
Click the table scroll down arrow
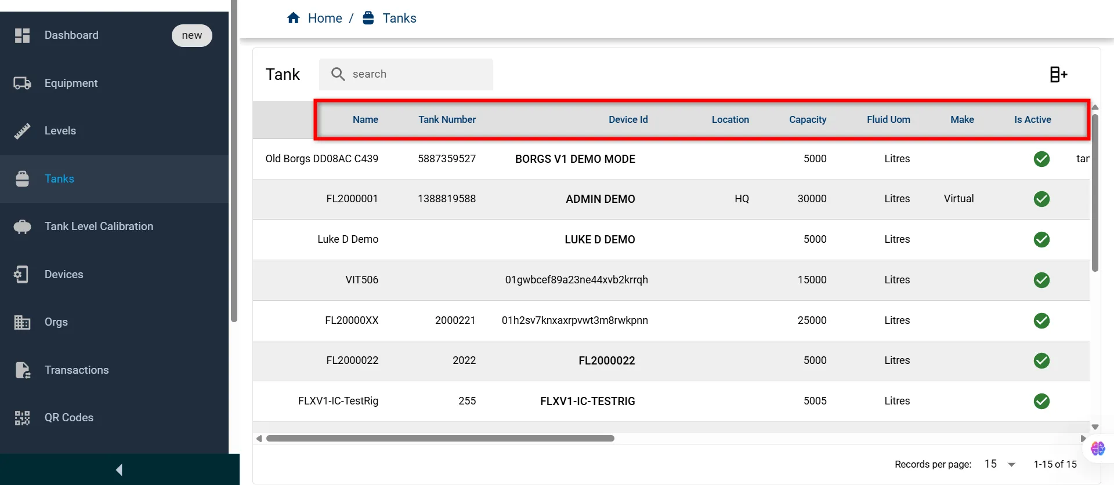tap(1095, 427)
